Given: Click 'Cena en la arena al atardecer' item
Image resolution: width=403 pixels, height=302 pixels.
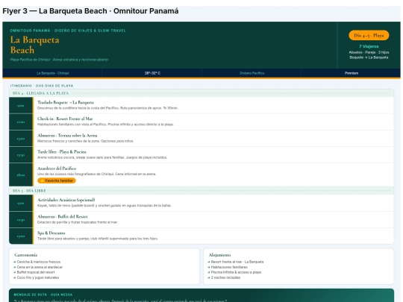Looking at the screenshot, I should tap(38, 267).
